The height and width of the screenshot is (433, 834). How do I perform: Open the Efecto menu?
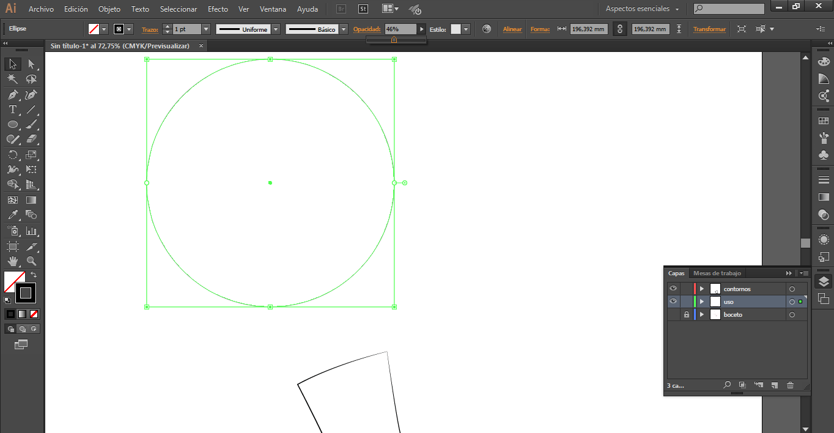(x=218, y=9)
